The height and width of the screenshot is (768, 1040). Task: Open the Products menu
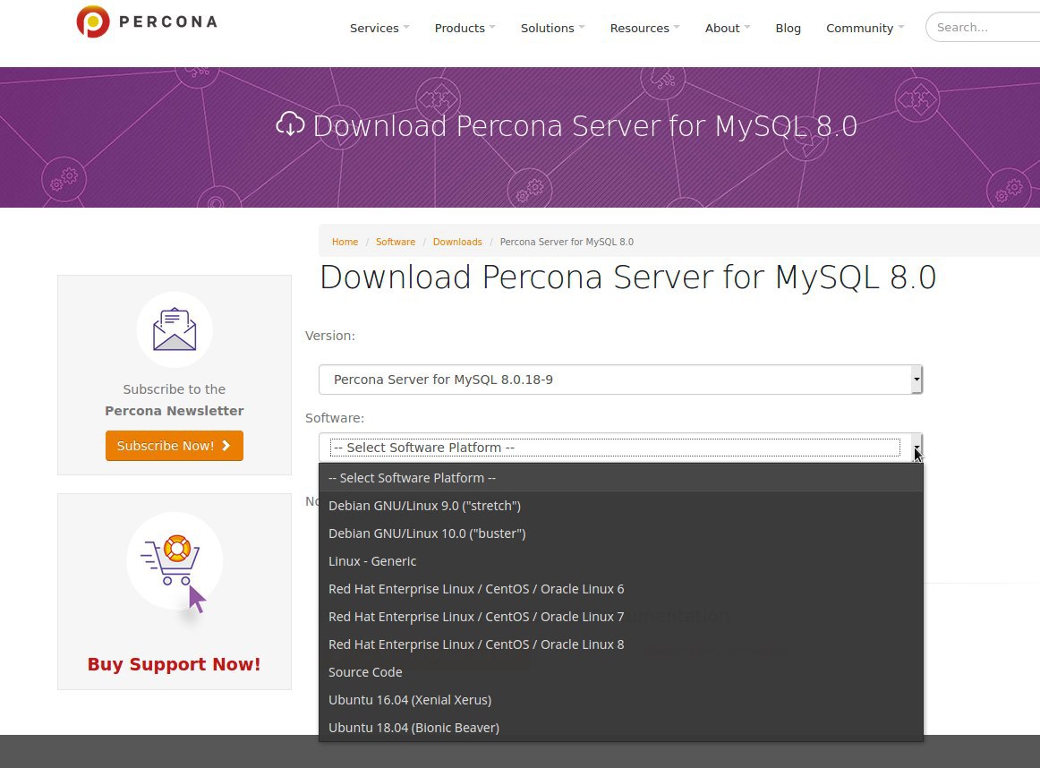(x=465, y=28)
